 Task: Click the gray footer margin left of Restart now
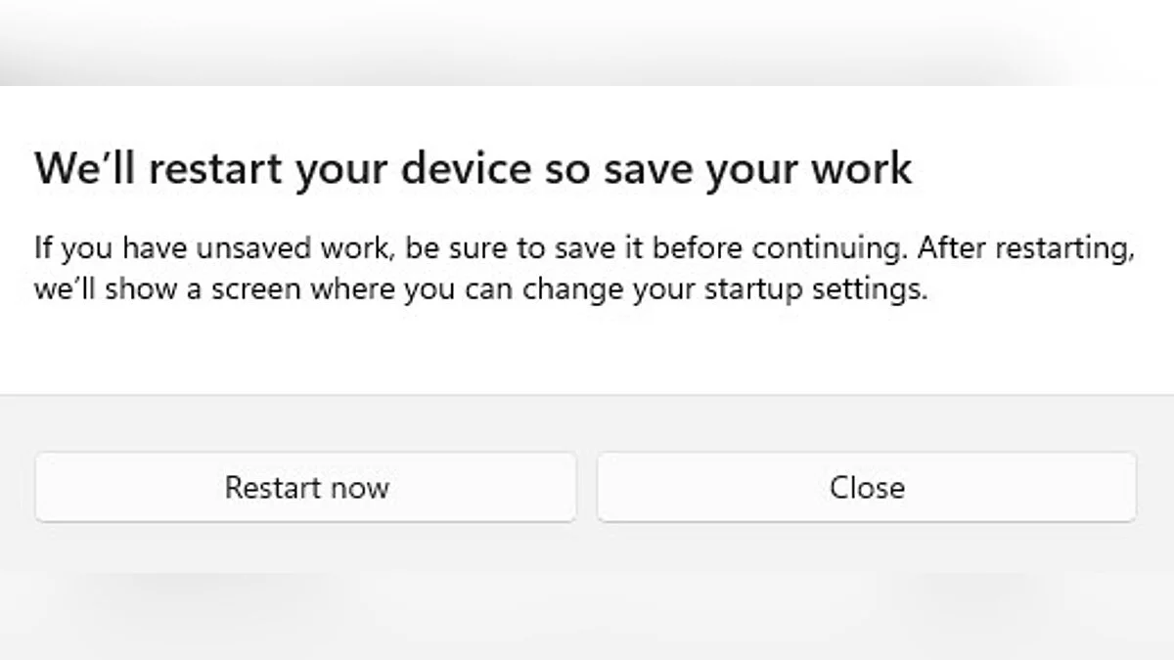tap(17, 487)
